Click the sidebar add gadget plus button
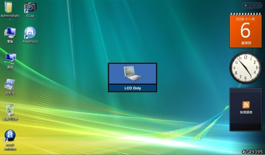 [246, 5]
